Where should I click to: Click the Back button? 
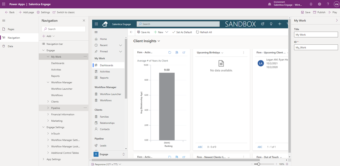[x=10, y=12]
